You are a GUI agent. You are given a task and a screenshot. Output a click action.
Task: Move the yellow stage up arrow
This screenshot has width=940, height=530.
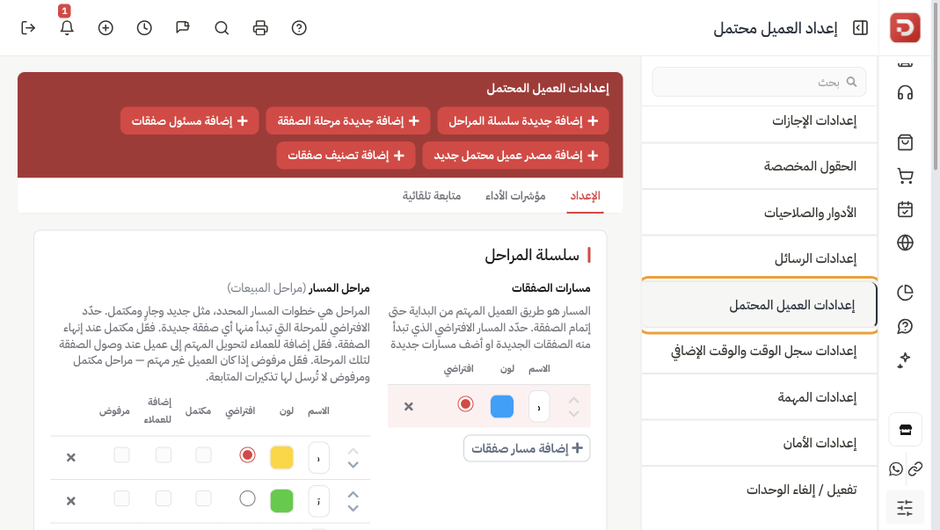353,451
